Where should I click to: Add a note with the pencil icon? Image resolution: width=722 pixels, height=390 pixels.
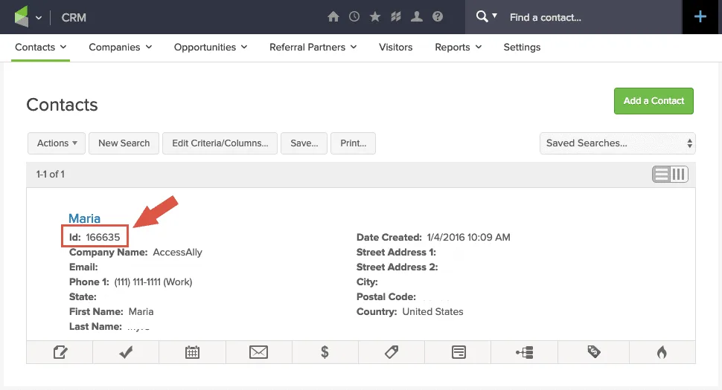click(60, 352)
